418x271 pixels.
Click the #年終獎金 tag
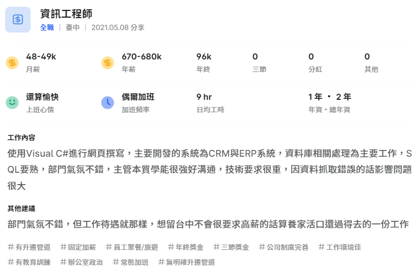186,247
